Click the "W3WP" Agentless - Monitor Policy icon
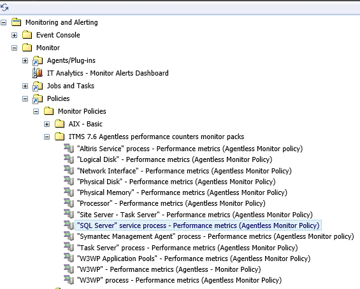 [69, 269]
